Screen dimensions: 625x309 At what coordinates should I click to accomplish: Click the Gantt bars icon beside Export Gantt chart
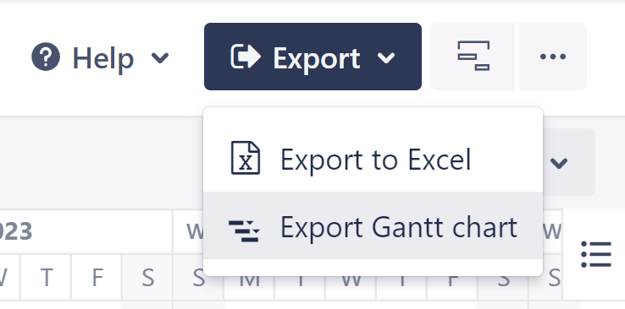pyautogui.click(x=245, y=231)
